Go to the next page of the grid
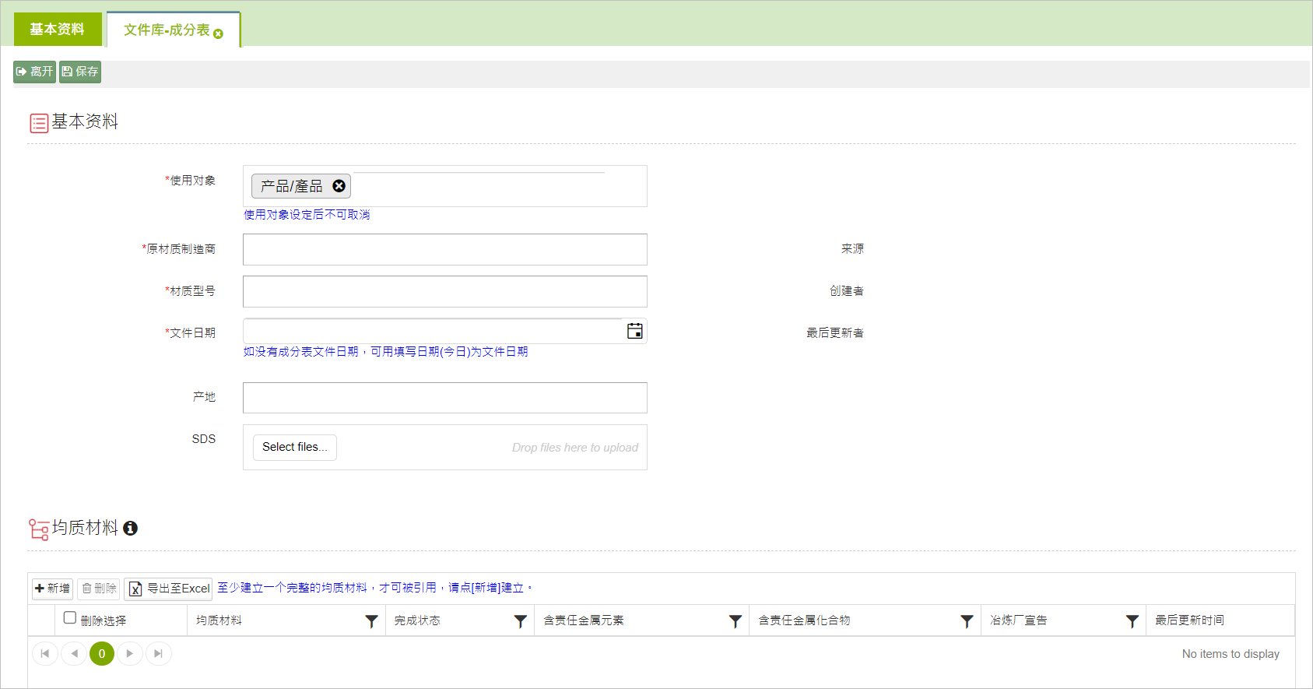 pos(130,654)
